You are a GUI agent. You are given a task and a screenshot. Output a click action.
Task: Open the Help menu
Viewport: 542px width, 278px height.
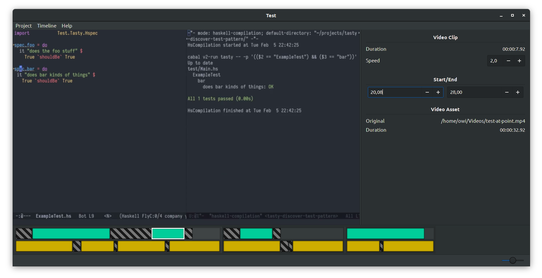click(67, 26)
